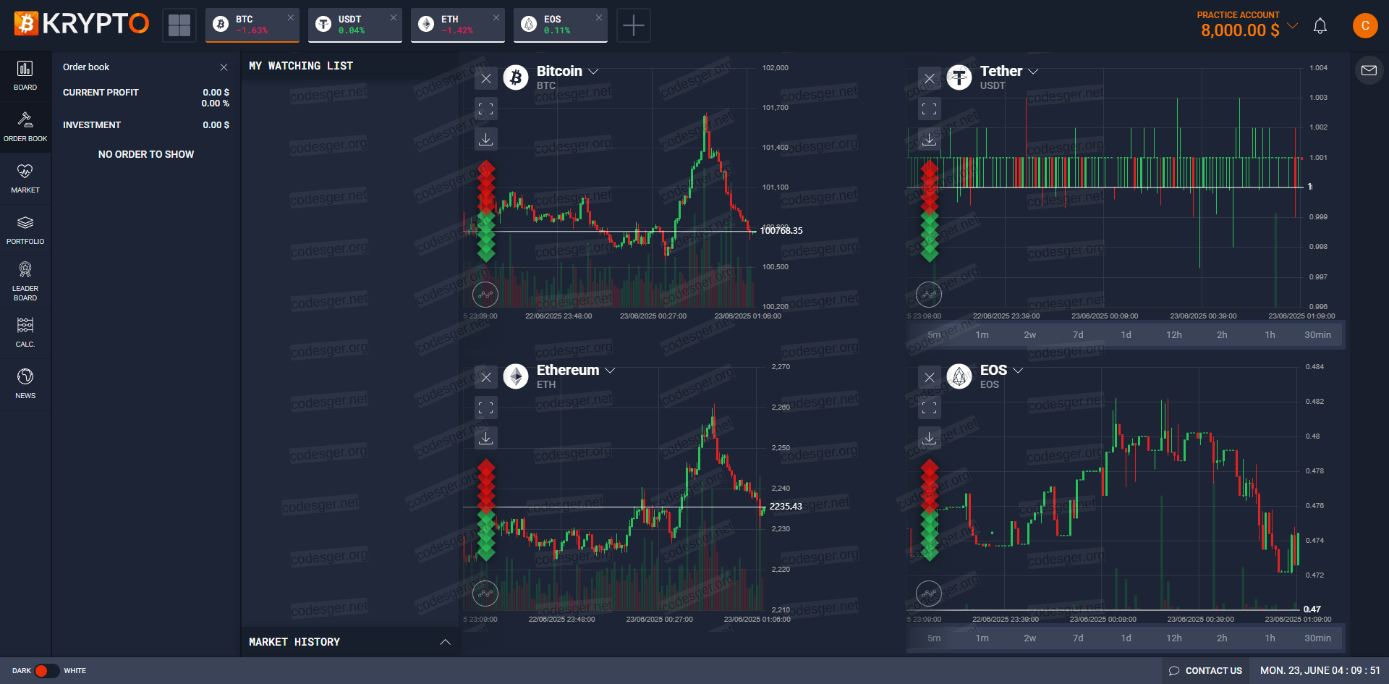
Task: Click the Bitcoin price label 100768.35
Action: tap(781, 231)
